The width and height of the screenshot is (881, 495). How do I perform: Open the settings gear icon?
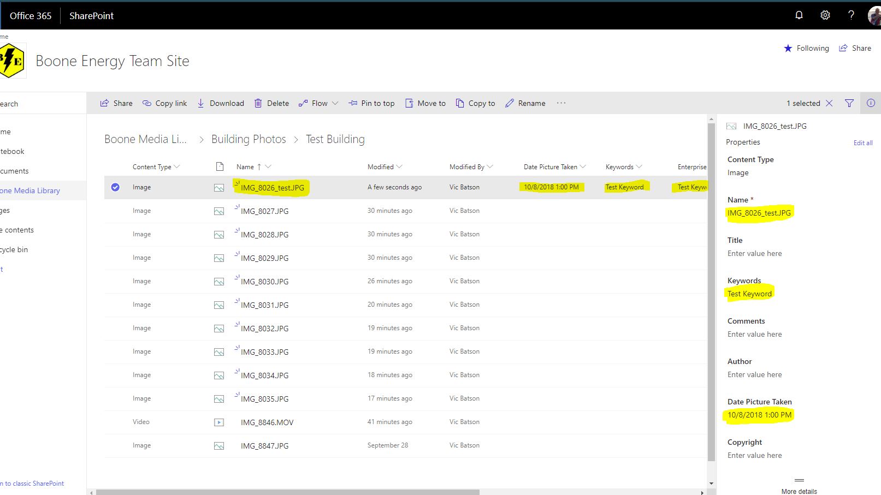click(825, 15)
